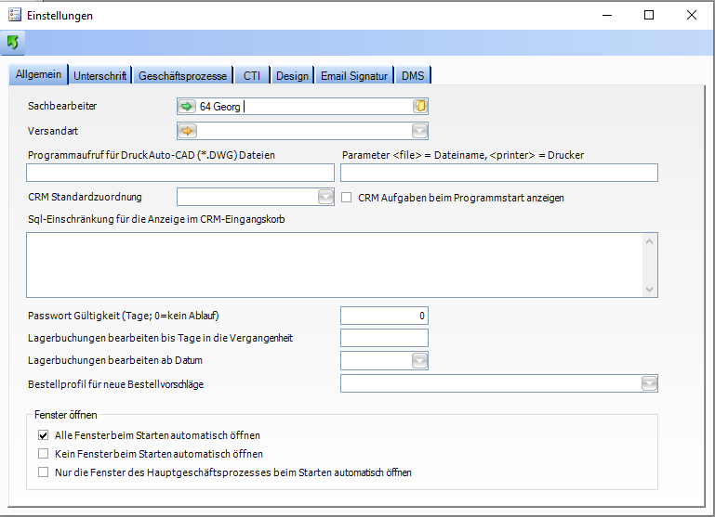Open Lagerbuchungen bearbeiten ab Datum date picker
Image resolution: width=715 pixels, height=517 pixels.
click(420, 361)
